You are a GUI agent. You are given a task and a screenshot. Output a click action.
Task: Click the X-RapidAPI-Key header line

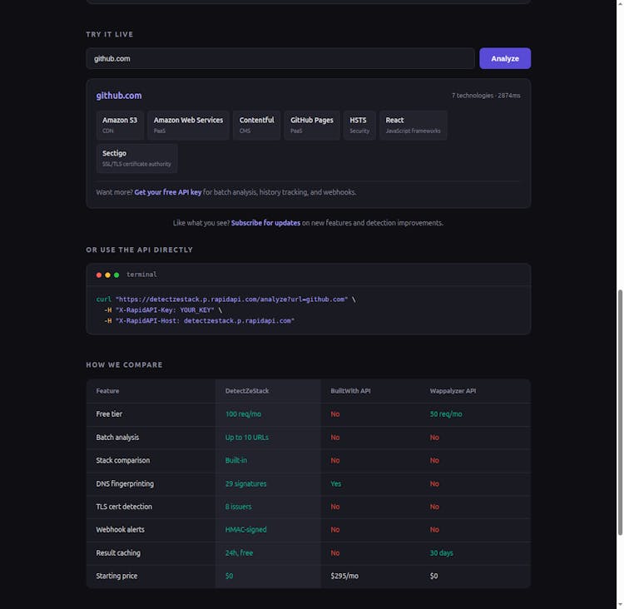point(163,310)
